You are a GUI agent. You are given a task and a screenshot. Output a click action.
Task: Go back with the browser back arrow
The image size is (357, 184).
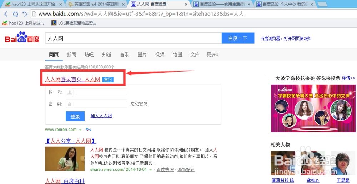click(6, 14)
